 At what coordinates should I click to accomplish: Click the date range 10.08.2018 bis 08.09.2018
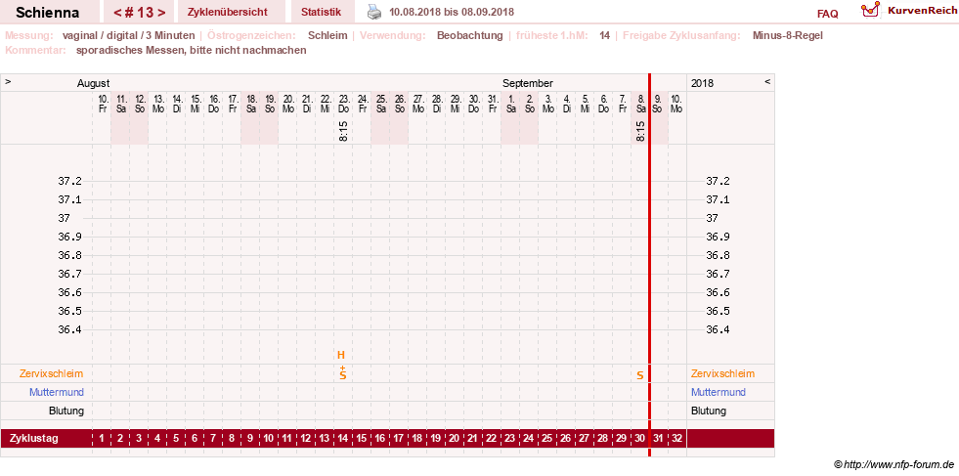452,12
